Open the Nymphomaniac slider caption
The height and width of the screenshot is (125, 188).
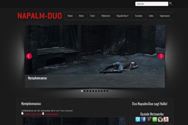tap(37, 78)
